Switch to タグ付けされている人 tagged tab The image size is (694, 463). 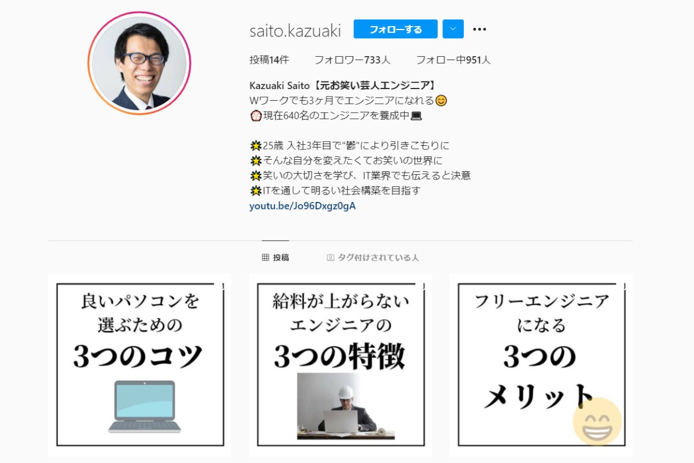click(x=372, y=258)
